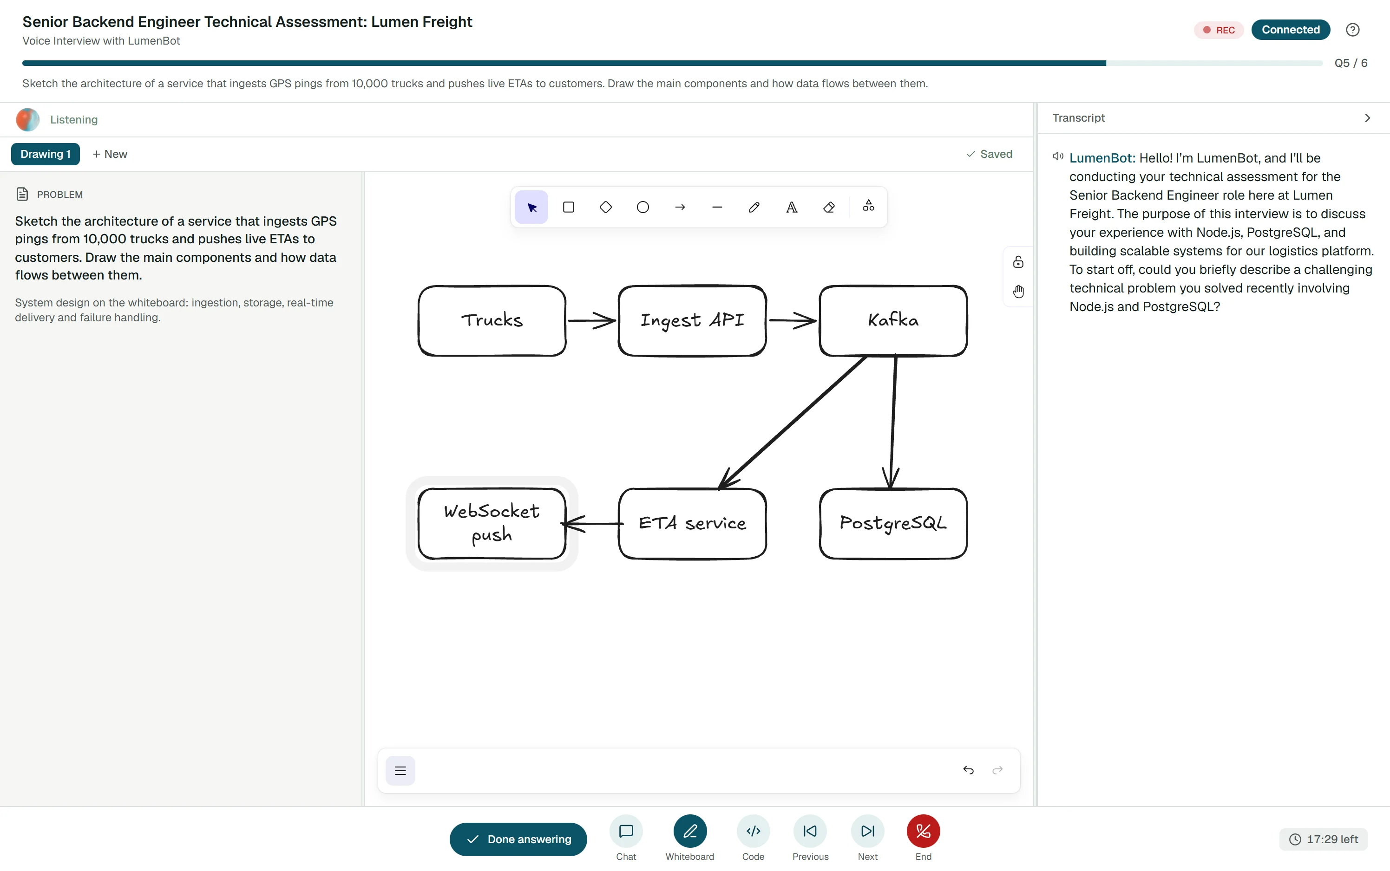1390x871 pixels.
Task: Click the Done answering button
Action: pos(518,839)
